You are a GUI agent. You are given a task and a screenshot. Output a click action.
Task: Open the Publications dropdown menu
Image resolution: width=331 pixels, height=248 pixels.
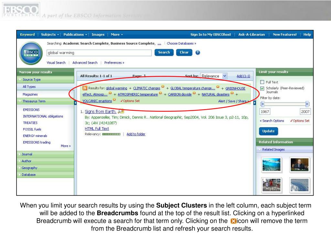pos(75,35)
